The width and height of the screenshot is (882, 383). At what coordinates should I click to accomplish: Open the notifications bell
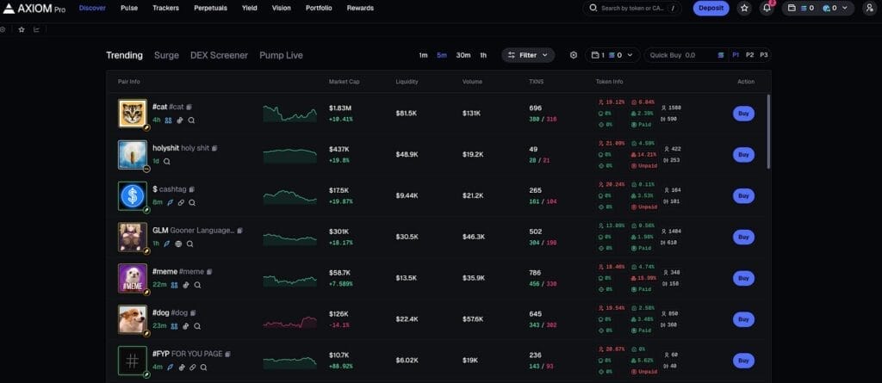click(767, 8)
